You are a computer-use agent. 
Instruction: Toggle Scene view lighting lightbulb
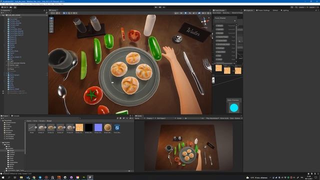185,13
